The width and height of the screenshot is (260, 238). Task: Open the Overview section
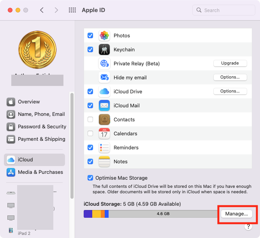(x=35, y=101)
